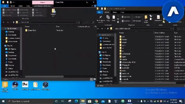Open the File tab in Chess Club window
Image resolution: width=185 pixels, height=104 pixels.
click(x=5, y=6)
